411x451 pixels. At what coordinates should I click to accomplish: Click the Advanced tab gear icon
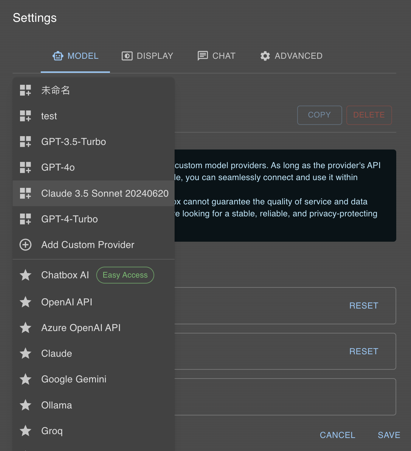(x=265, y=56)
